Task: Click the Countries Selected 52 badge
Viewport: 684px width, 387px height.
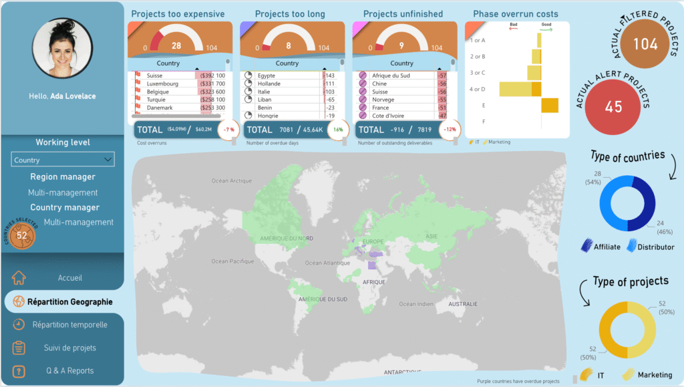Action: [22, 235]
